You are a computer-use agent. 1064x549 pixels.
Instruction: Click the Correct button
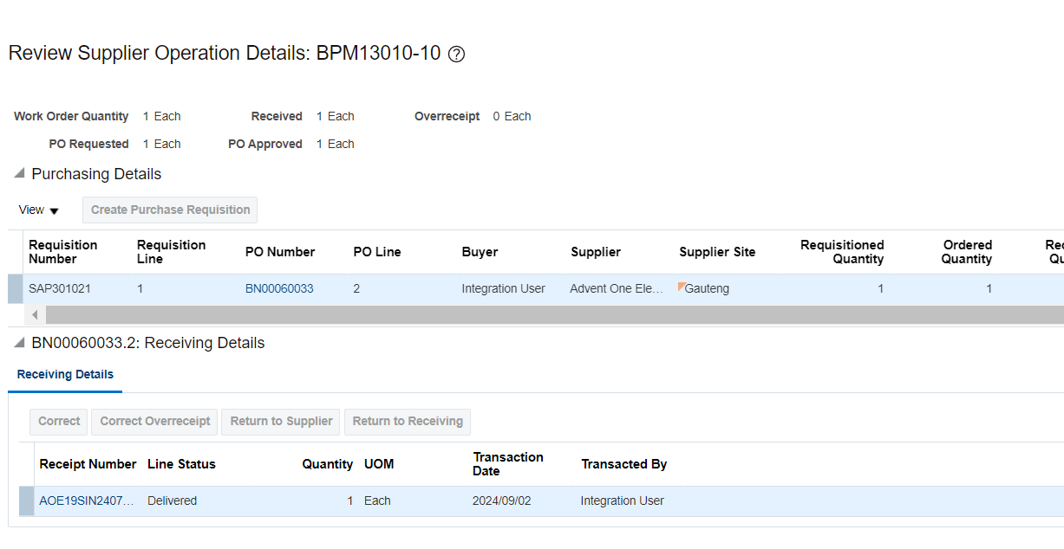(58, 422)
